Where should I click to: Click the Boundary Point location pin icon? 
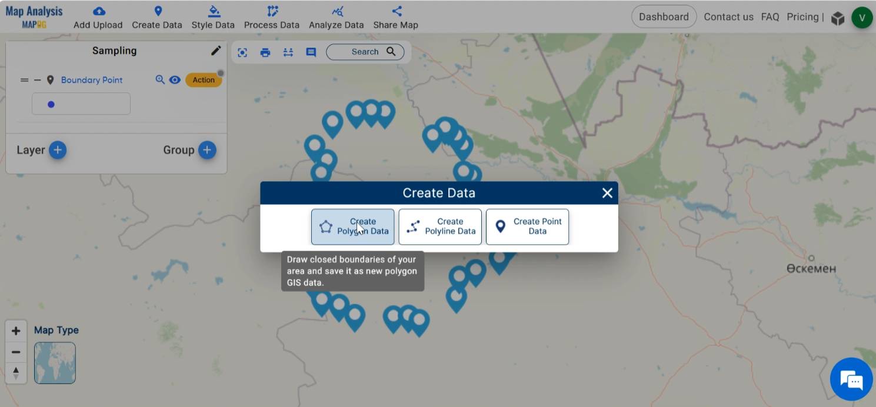pyautogui.click(x=51, y=80)
